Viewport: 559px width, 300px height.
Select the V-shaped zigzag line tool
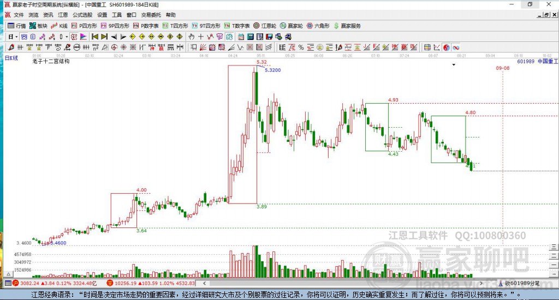[241, 47]
